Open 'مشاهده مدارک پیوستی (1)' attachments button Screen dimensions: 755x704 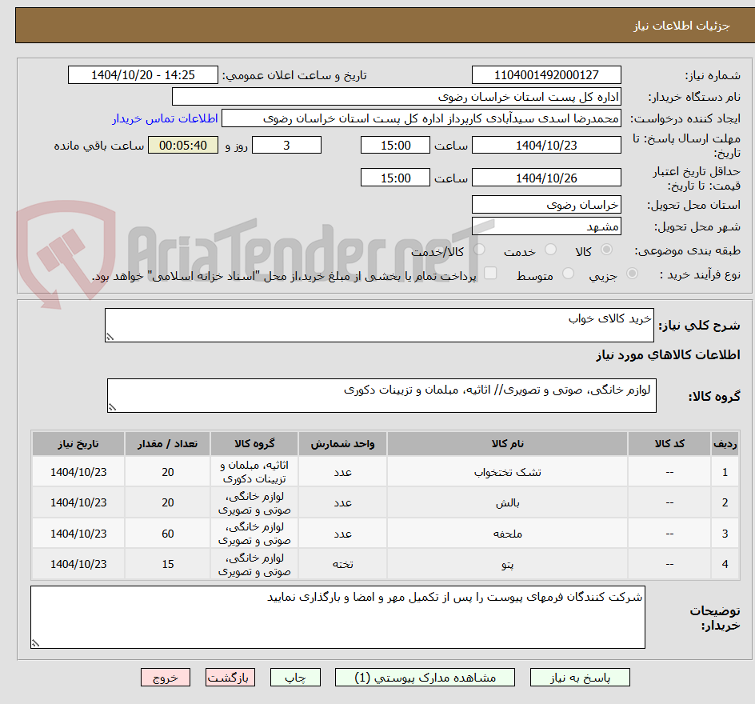425,677
